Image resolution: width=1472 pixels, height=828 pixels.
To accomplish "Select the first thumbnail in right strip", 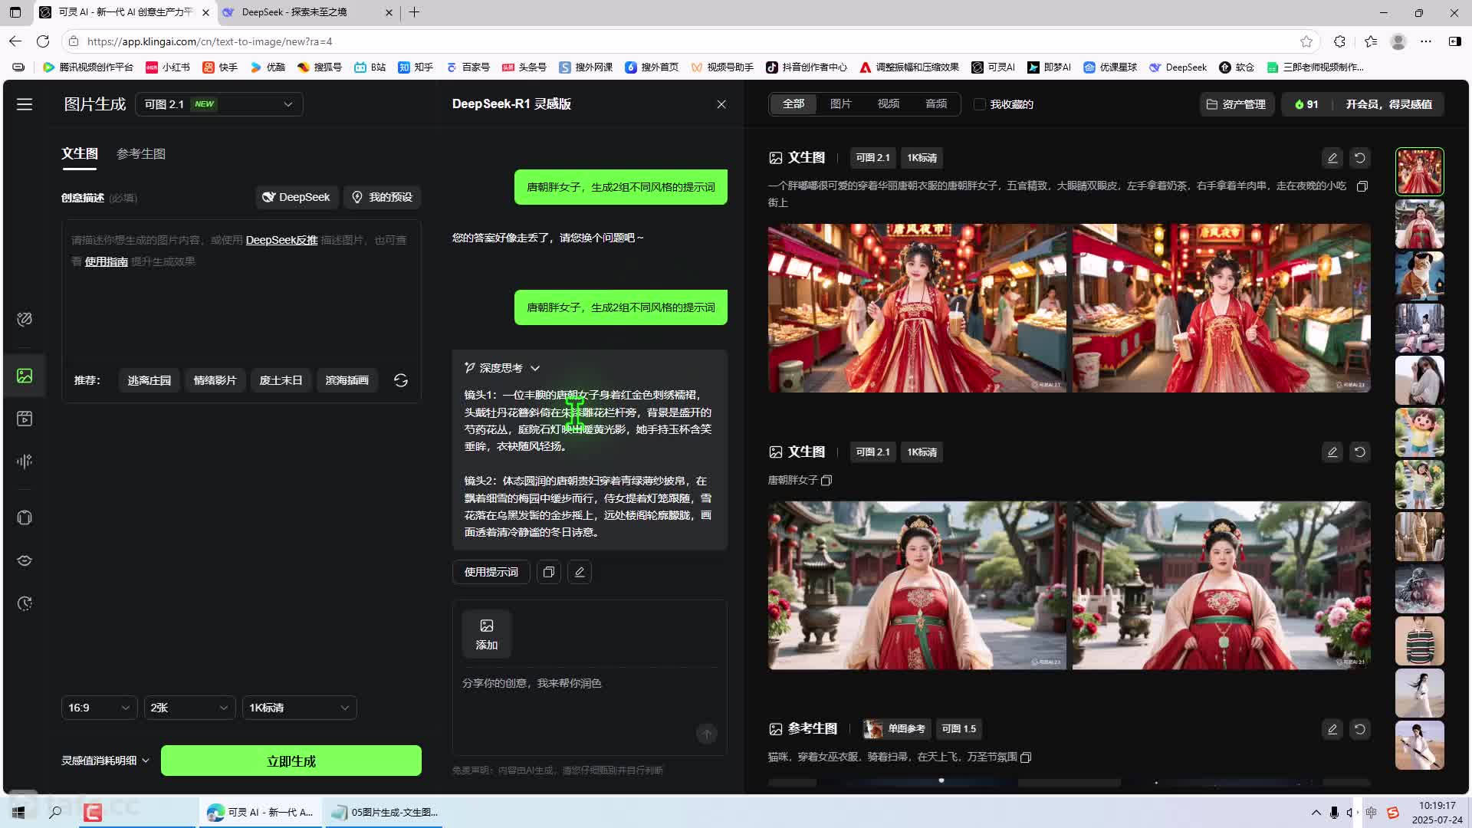I will click(1419, 172).
